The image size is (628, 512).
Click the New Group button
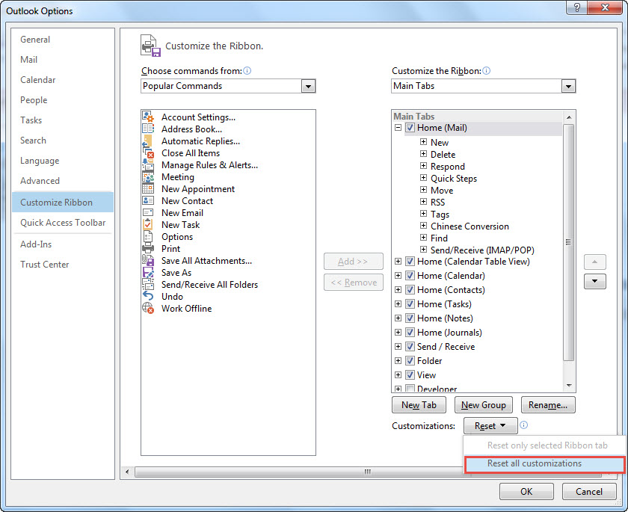tap(484, 404)
